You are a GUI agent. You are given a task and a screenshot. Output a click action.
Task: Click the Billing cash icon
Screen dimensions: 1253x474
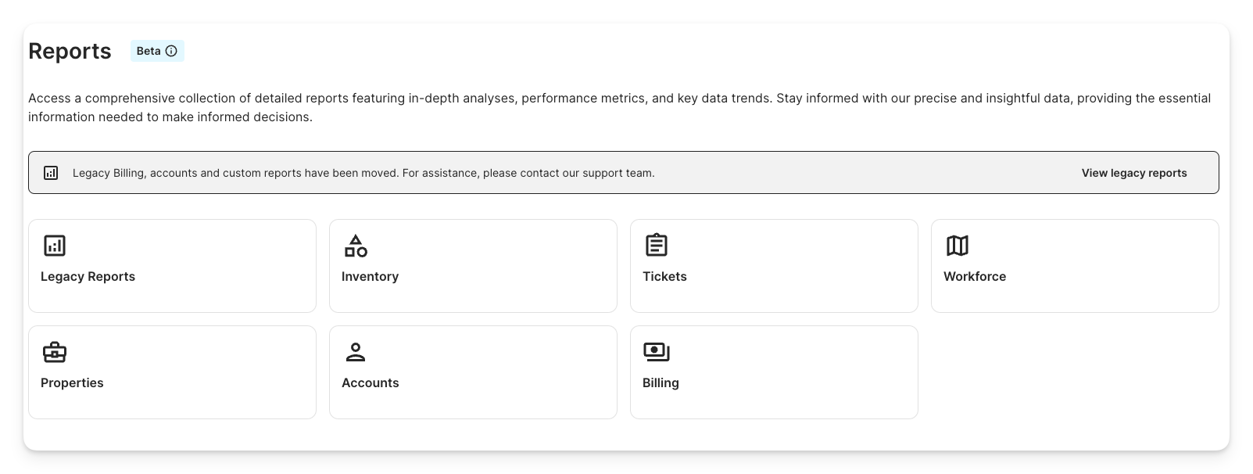pos(657,352)
